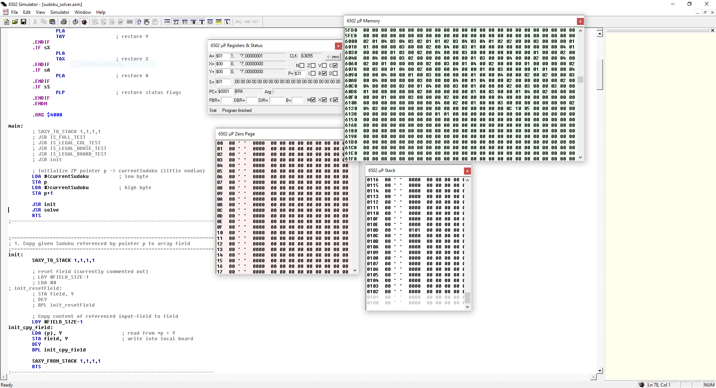The height and width of the screenshot is (388, 716).
Task: Toggle the C carry flag checkbox
Action: (335, 66)
